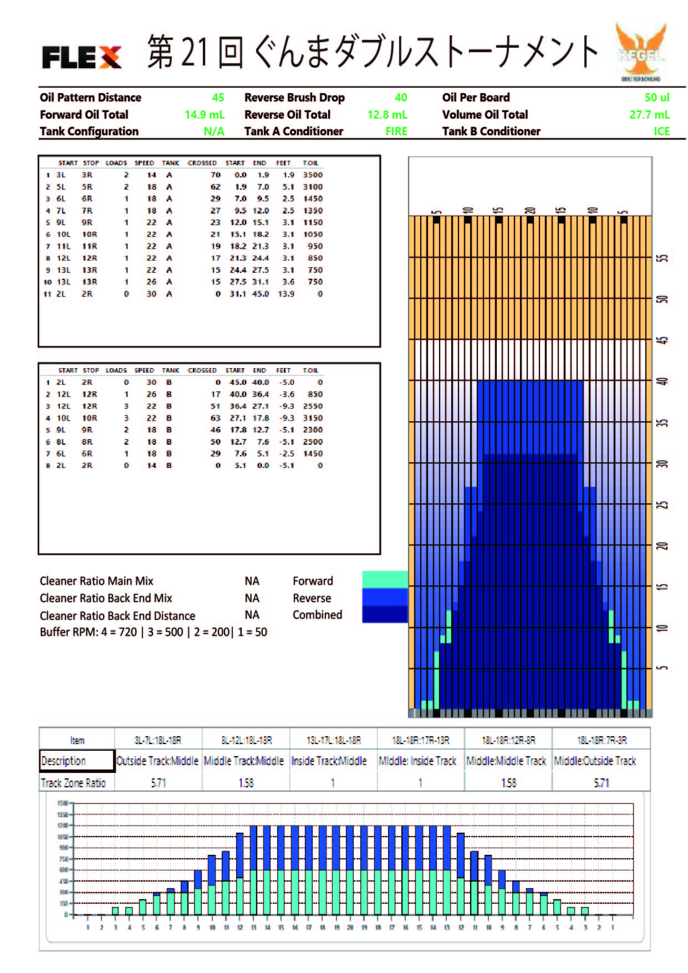Click the T.OIL value 2550
This screenshot has width=688, height=973.
click(313, 406)
